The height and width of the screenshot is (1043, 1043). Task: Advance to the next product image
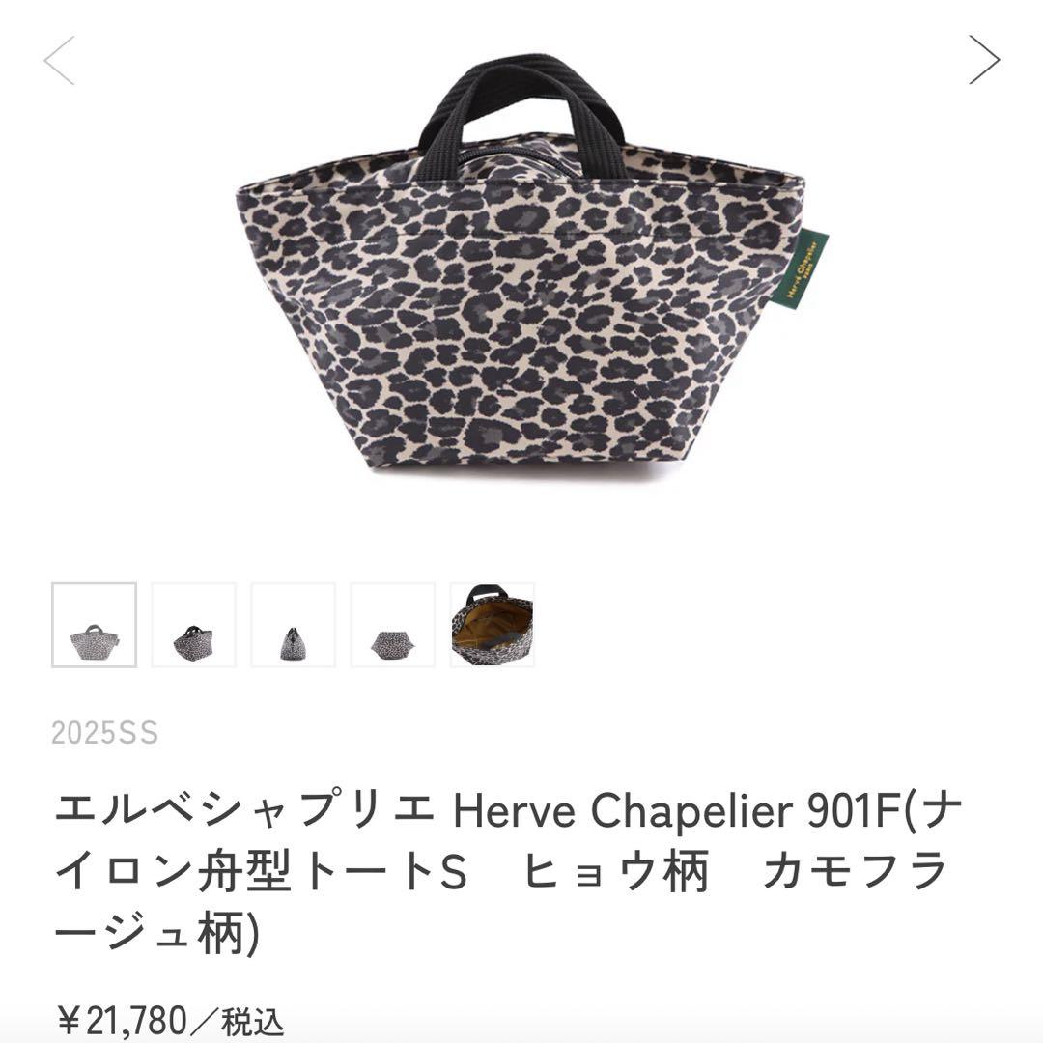click(x=984, y=60)
